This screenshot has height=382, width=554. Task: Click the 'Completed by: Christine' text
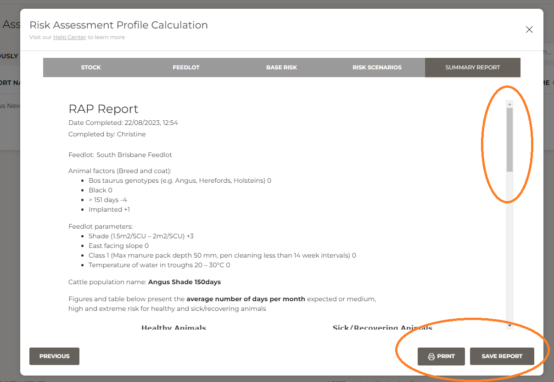[107, 134]
